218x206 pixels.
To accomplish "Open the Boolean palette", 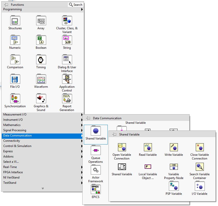I will (41, 40).
